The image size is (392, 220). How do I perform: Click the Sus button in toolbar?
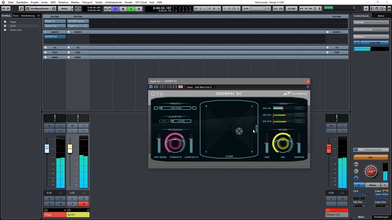(x=275, y=8)
